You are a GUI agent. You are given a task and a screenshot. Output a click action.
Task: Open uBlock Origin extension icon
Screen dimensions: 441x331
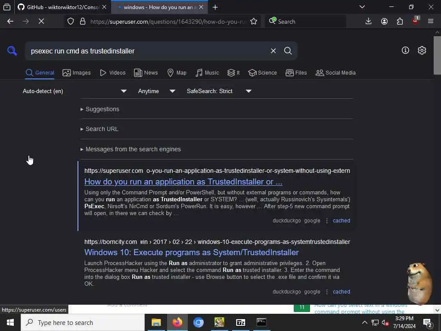pos(416,21)
